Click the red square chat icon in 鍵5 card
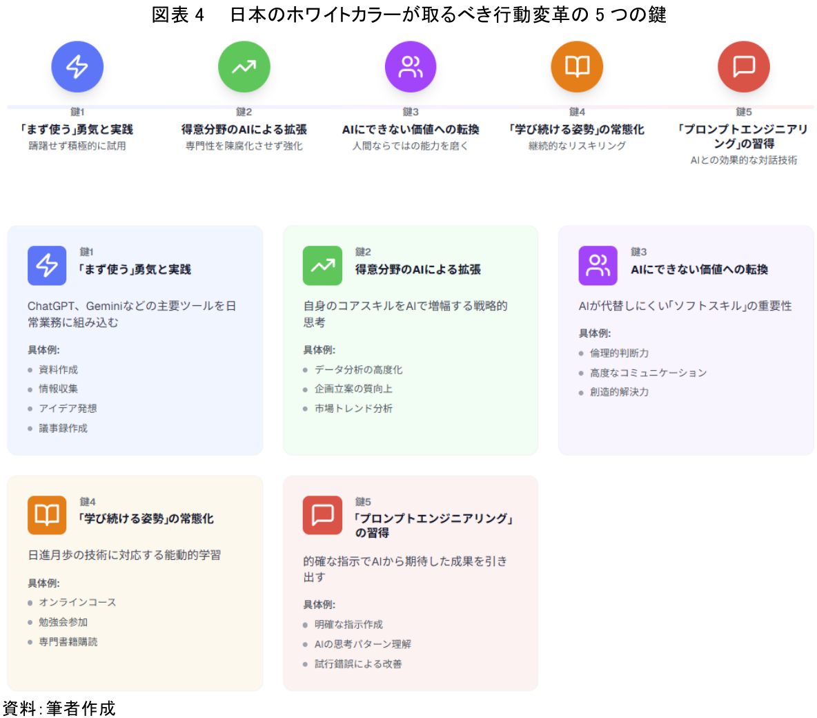This screenshot has height=718, width=817. pyautogui.click(x=322, y=515)
